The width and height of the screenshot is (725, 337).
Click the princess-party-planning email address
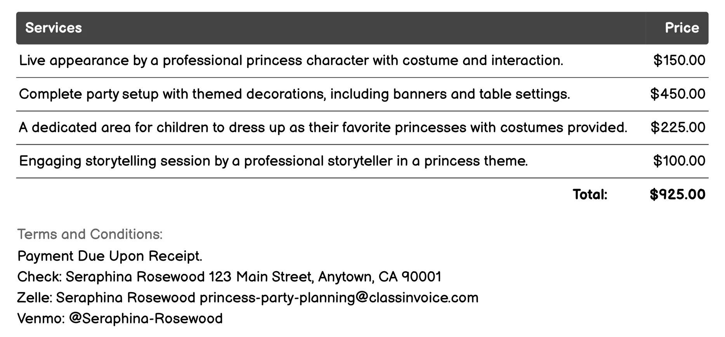point(339,298)
